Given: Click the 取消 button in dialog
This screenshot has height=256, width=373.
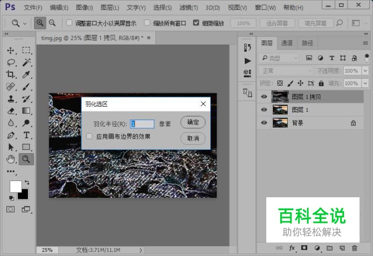Looking at the screenshot, I should point(193,139).
